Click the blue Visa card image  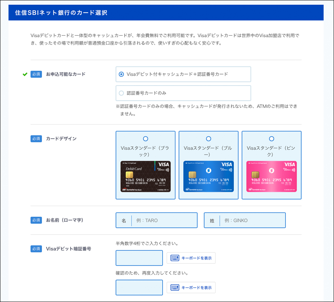(209, 176)
